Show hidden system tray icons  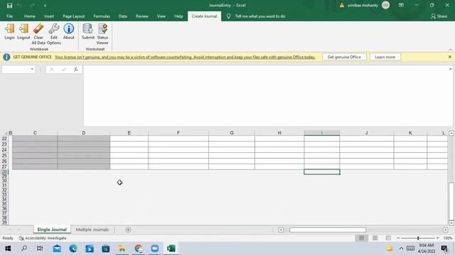pos(401,249)
